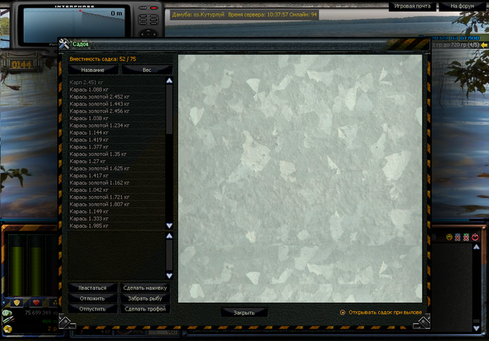Select row Карась золотой 1.721 кг
489x341 pixels.
117,197
